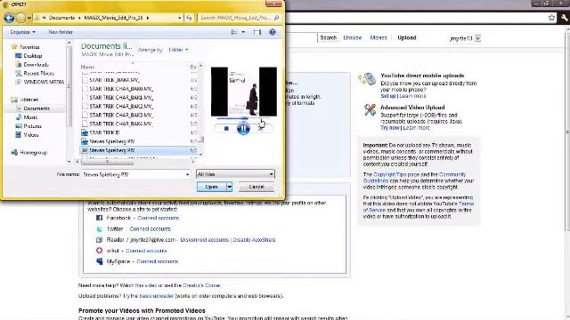570x320 pixels.
Task: Pause the preview video
Action: (x=243, y=128)
